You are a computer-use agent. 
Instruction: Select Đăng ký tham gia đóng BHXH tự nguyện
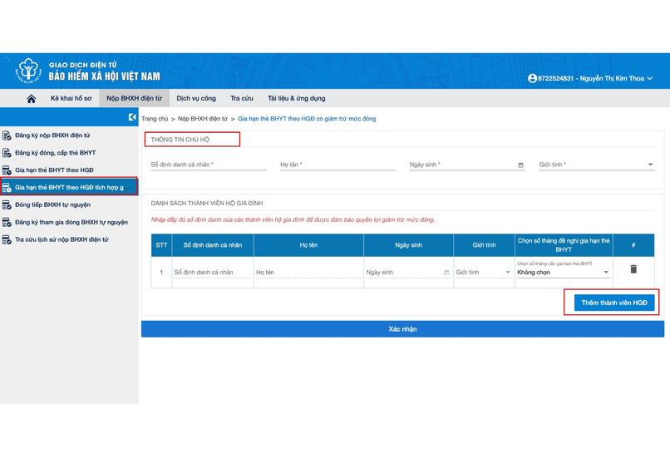pos(69,222)
